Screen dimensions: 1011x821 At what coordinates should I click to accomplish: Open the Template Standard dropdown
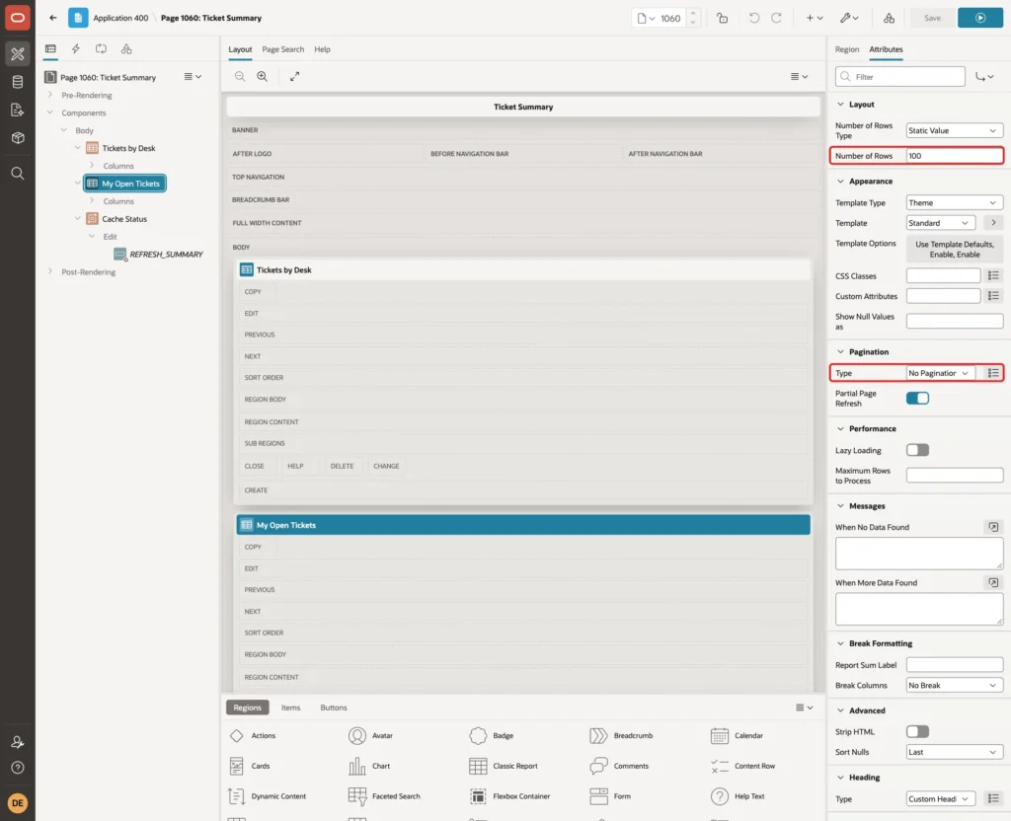coord(940,223)
